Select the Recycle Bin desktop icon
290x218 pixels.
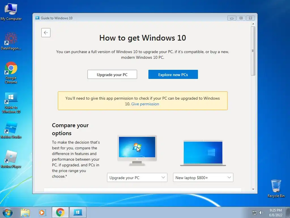[276, 188]
